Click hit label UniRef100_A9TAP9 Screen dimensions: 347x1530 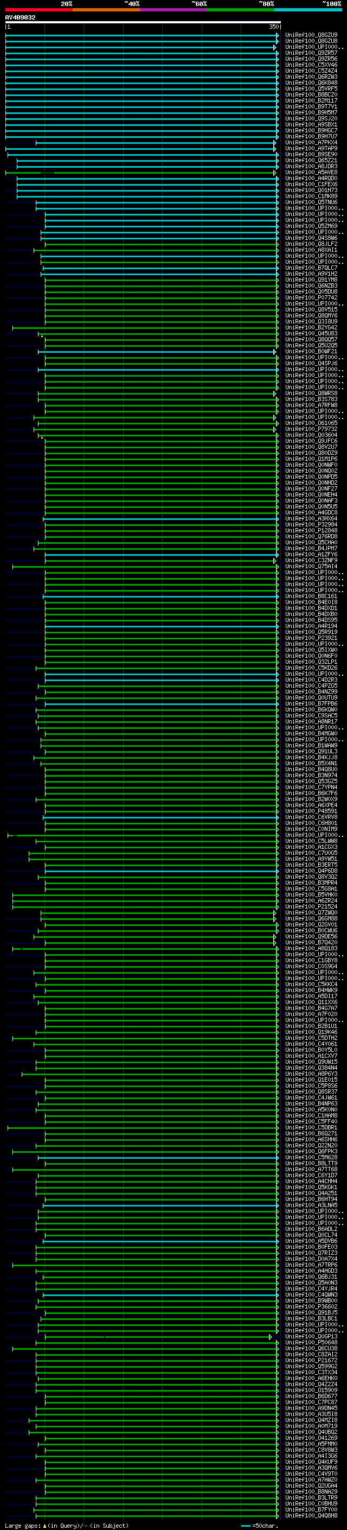click(x=311, y=149)
